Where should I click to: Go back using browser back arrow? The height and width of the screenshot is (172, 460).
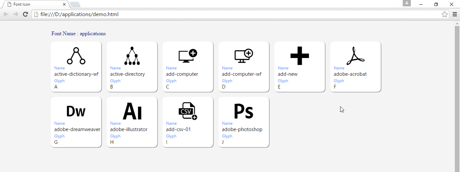(6, 14)
